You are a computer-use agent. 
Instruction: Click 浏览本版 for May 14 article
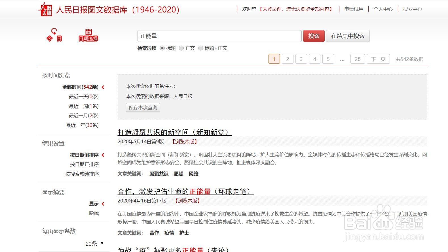(185, 142)
